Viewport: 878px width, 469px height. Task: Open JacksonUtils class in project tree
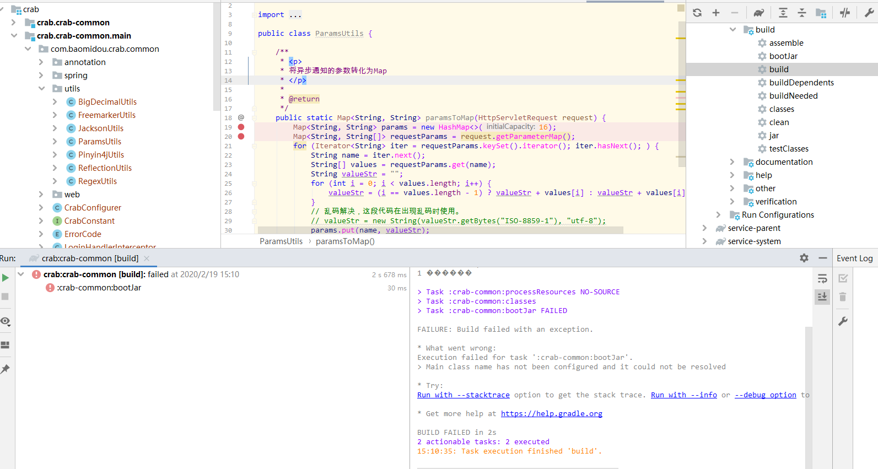click(x=100, y=128)
